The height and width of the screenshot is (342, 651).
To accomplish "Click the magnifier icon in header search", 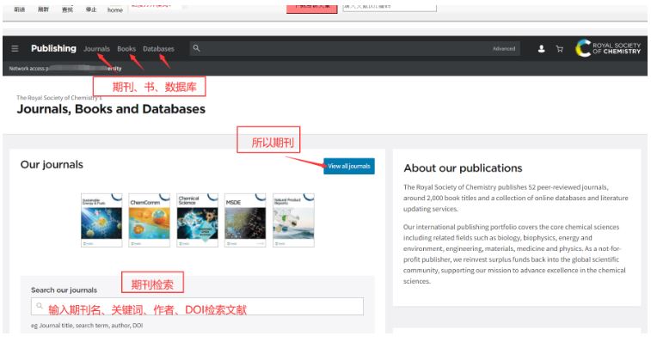I will [x=196, y=48].
